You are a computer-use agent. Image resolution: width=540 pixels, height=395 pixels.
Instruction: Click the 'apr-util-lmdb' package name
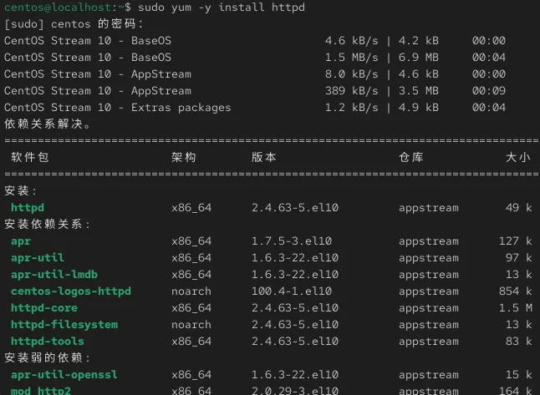coord(54,275)
